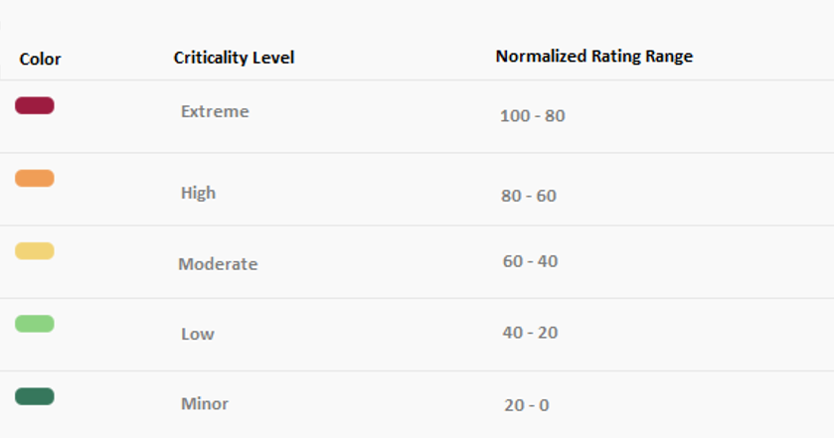Image resolution: width=834 pixels, height=438 pixels.
Task: Select the light green Low color swatch
Action: 35,324
